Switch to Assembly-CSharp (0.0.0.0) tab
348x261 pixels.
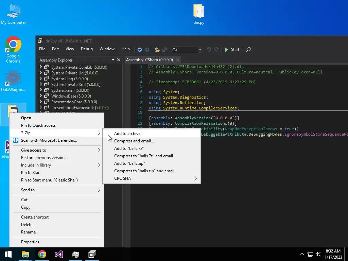[150, 60]
